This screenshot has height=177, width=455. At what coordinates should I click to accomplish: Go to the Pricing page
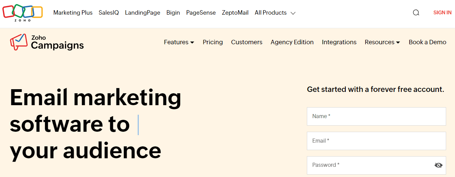pyautogui.click(x=213, y=42)
